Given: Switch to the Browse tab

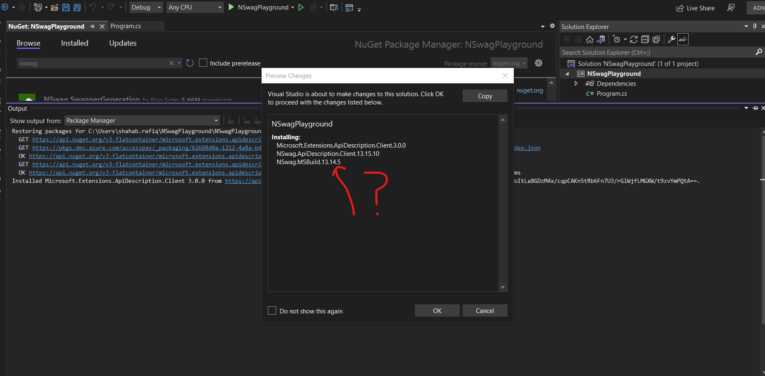Looking at the screenshot, I should [x=28, y=43].
